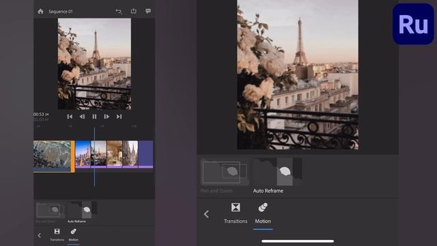Viewport: 437px width, 246px height.
Task: Click the white home indicator bar at the bottom
Action: [x=298, y=241]
